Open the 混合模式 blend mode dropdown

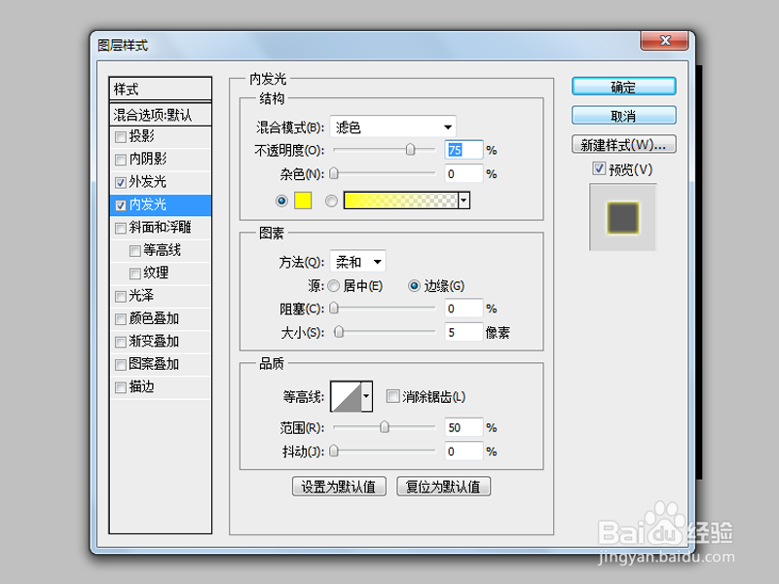click(x=393, y=128)
